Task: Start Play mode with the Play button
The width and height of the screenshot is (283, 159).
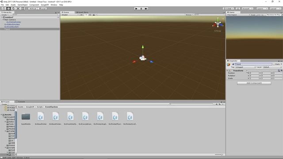Action: click(x=137, y=9)
